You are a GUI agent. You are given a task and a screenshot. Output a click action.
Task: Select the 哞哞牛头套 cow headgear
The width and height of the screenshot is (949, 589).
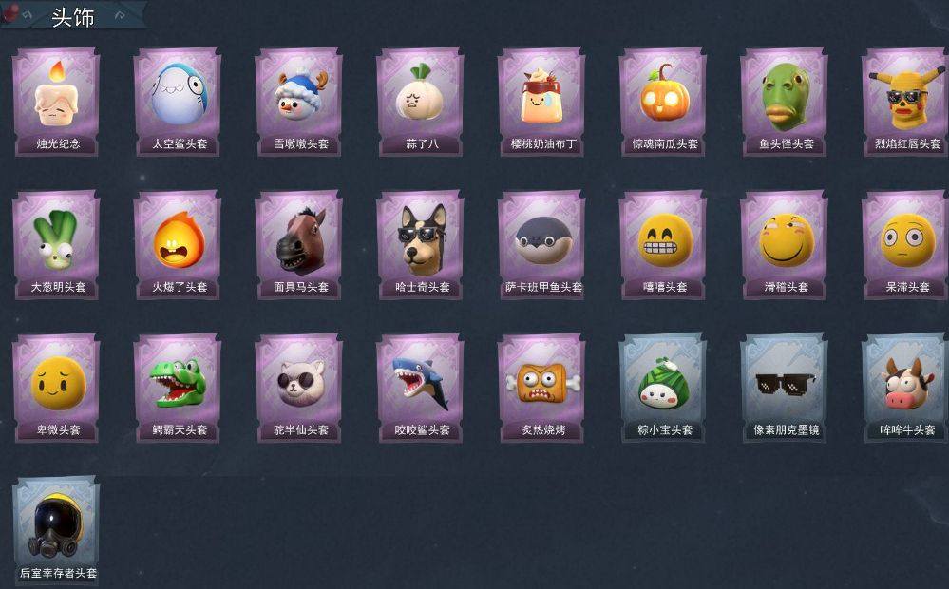pyautogui.click(x=906, y=388)
